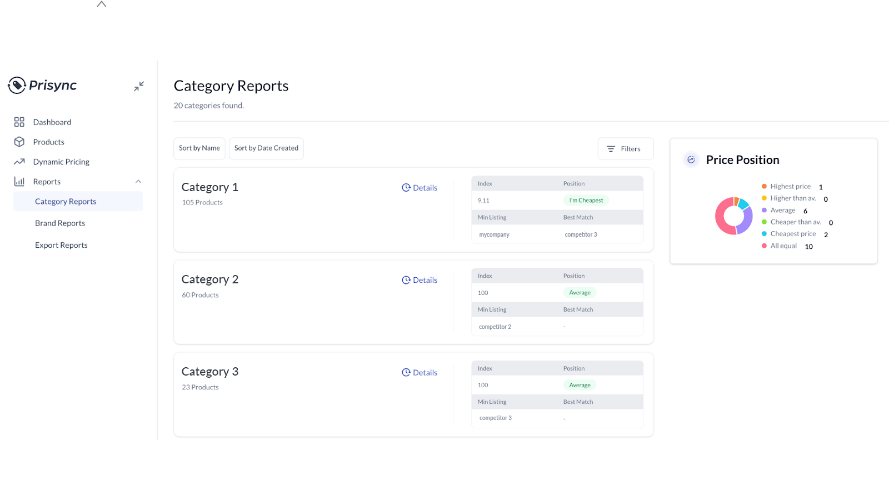Click the filter icon on Filters button
Screen dimensions: 889x500
pyautogui.click(x=611, y=148)
